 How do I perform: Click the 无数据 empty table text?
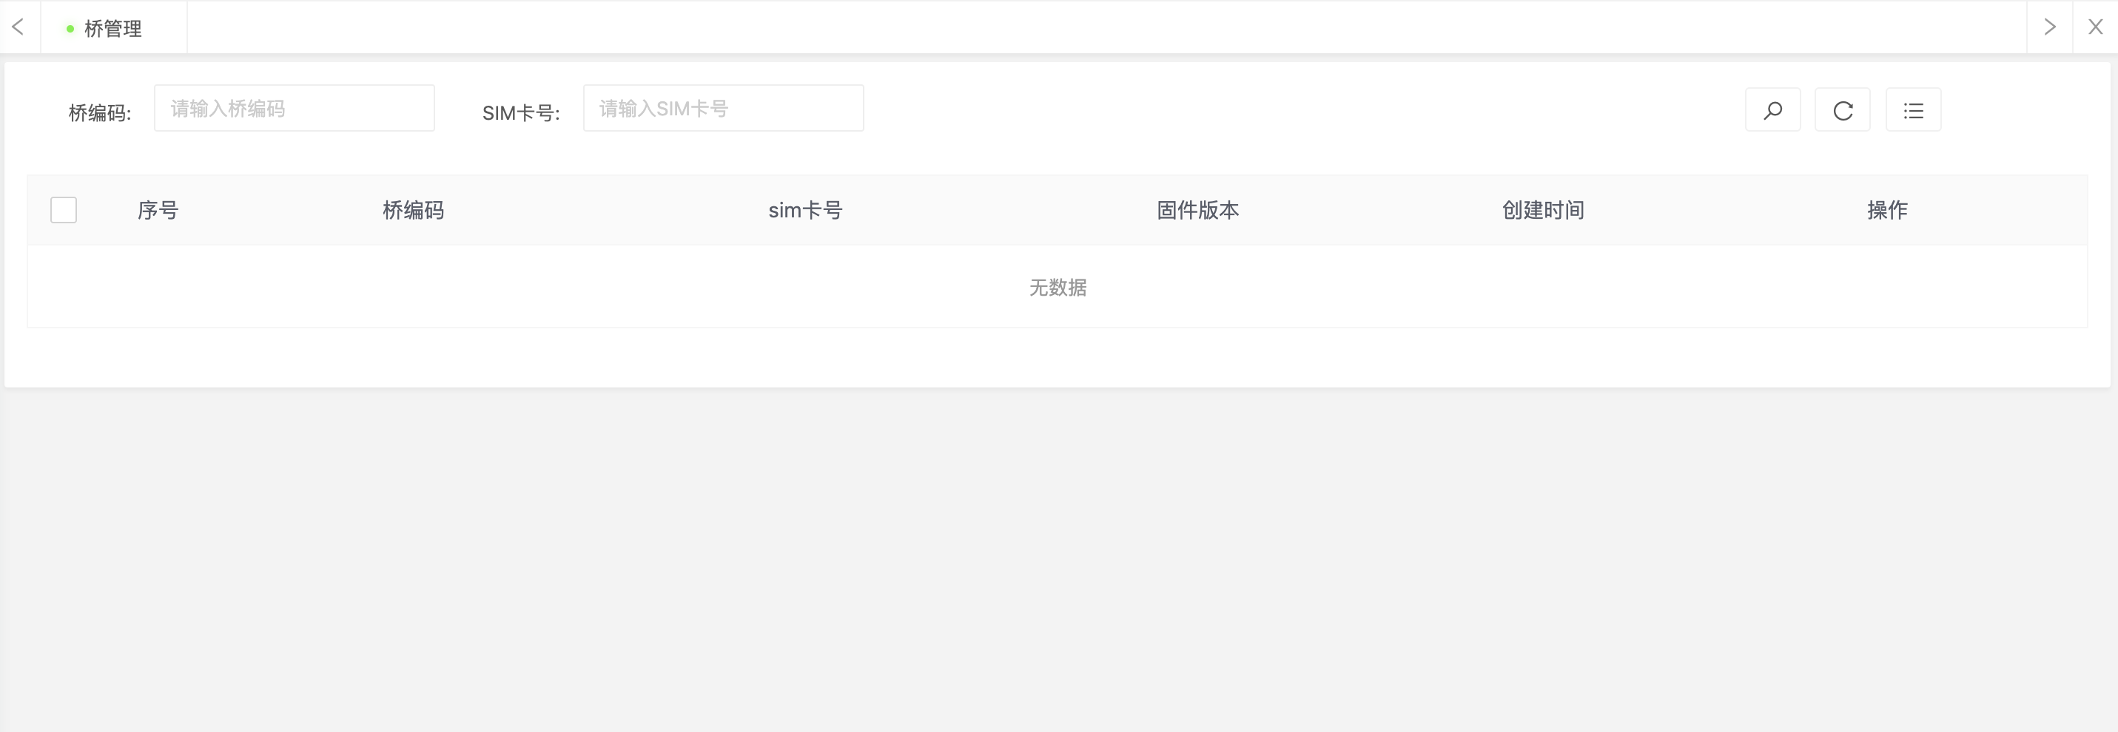tap(1058, 288)
